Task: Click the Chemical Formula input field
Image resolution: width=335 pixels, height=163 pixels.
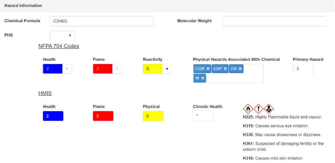Action: (101, 21)
